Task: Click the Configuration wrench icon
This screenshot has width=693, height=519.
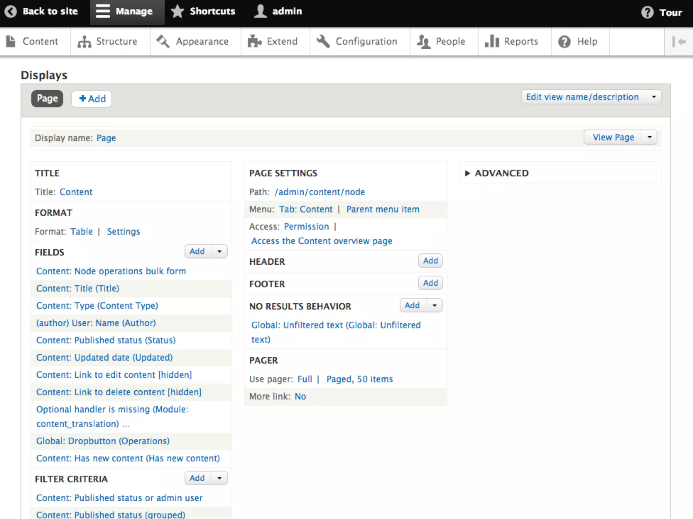Action: [x=323, y=42]
